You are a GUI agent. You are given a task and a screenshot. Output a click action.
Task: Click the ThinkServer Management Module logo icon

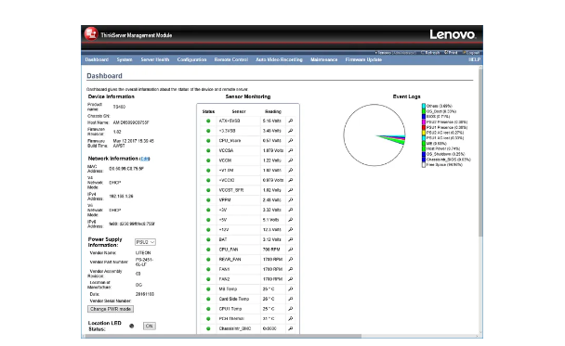click(x=91, y=34)
